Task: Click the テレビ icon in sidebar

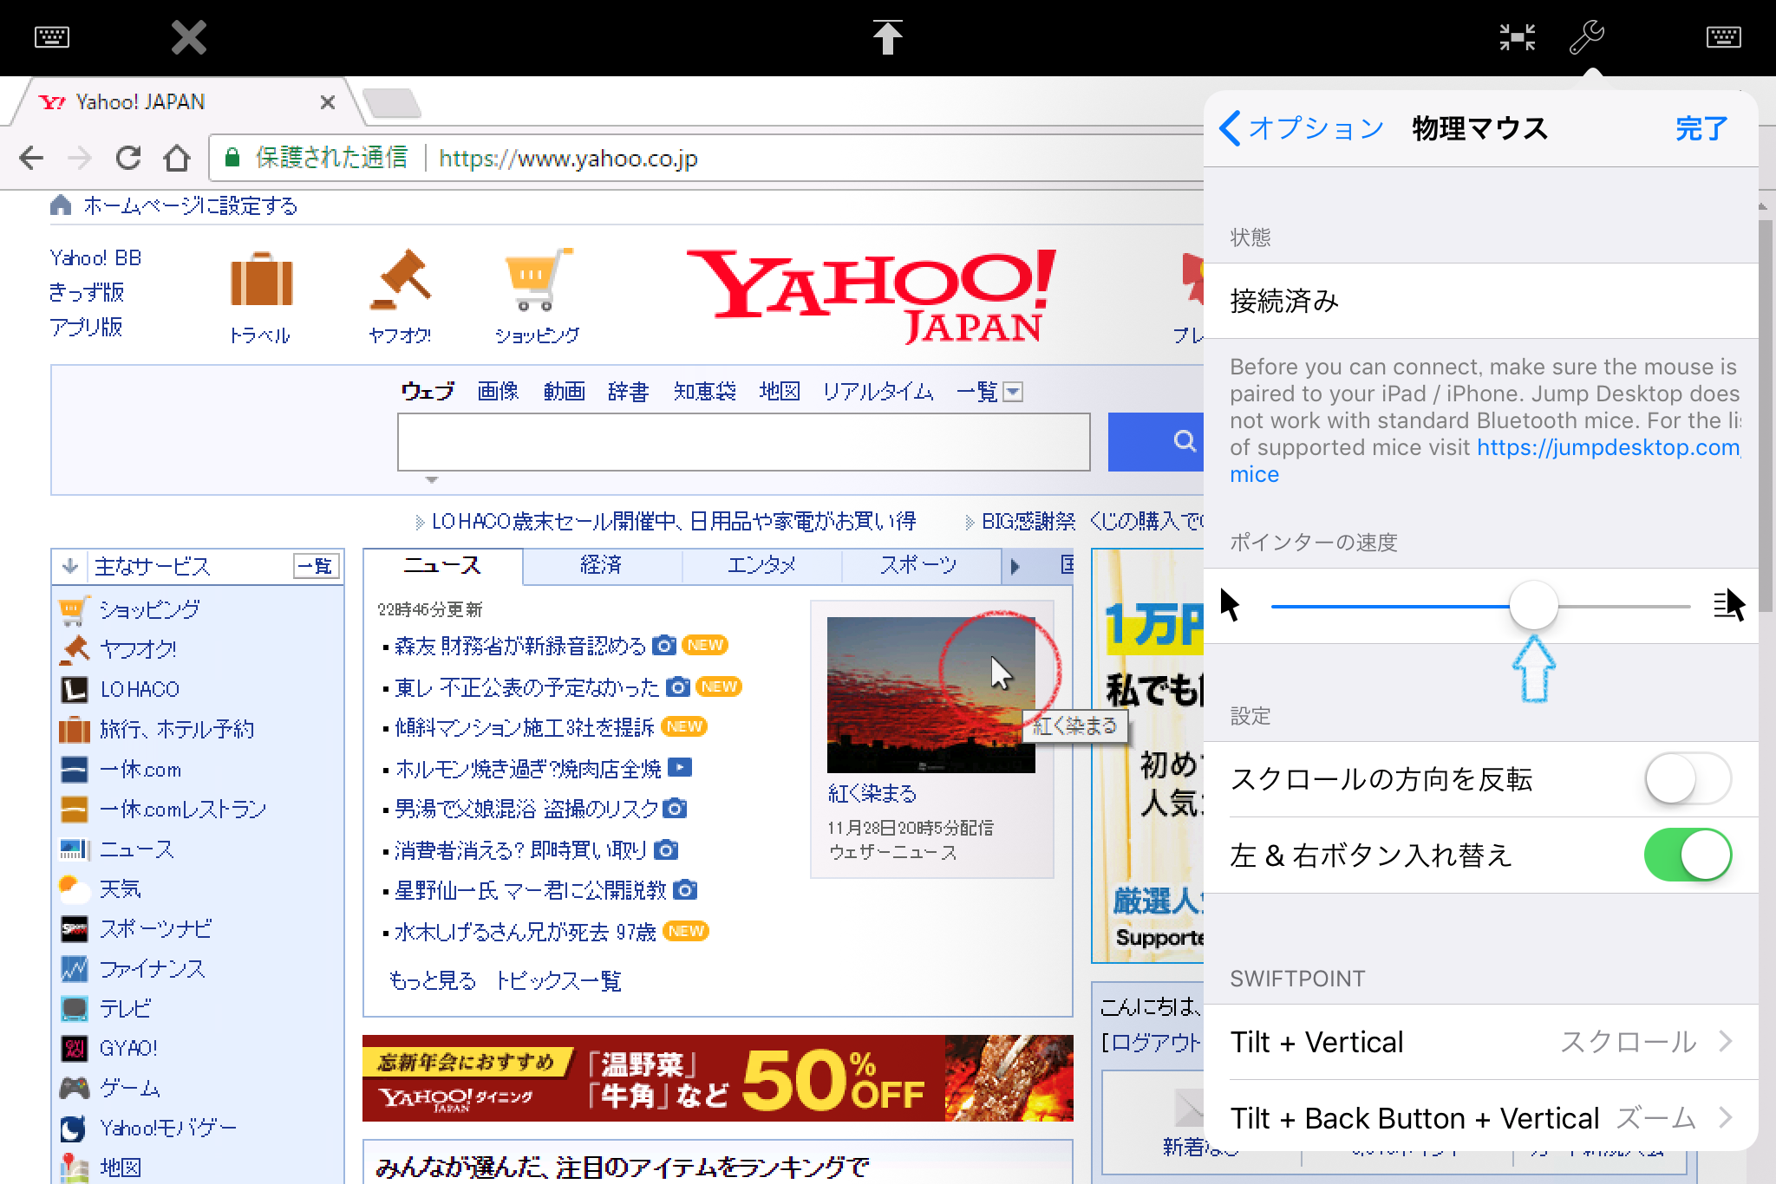Action: (75, 1009)
